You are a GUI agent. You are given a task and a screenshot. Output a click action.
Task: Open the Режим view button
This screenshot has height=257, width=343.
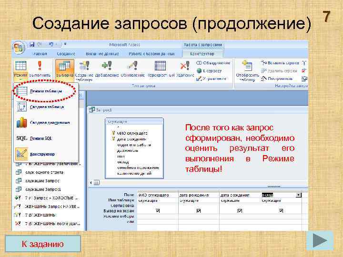point(20,70)
